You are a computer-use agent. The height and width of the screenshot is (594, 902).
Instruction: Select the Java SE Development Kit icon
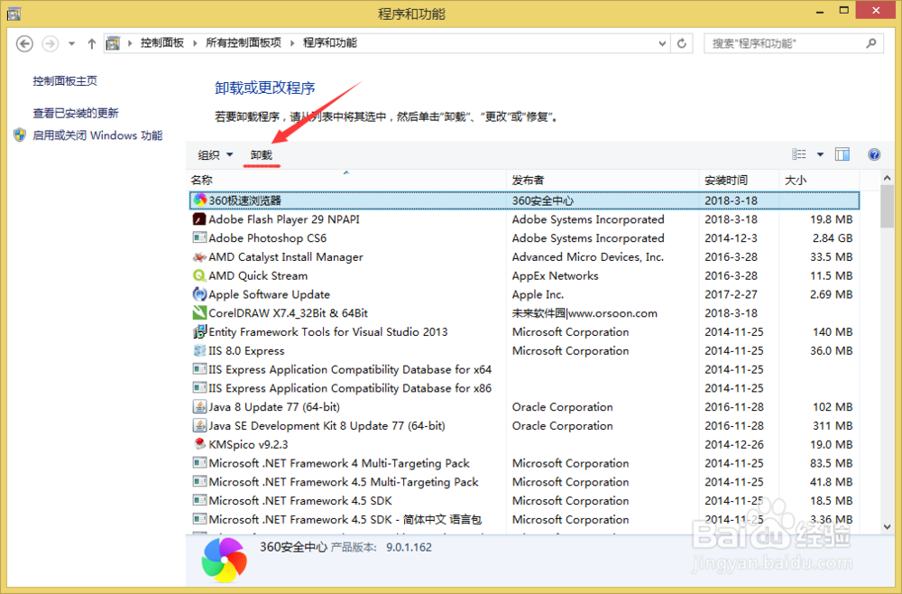pyautogui.click(x=199, y=425)
